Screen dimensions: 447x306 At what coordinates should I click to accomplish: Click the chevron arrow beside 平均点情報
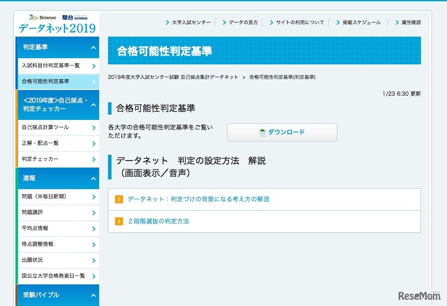(94, 229)
